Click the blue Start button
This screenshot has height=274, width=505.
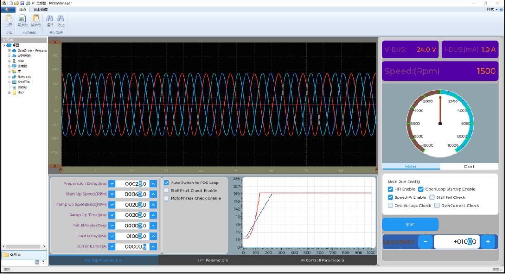pyautogui.click(x=410, y=224)
